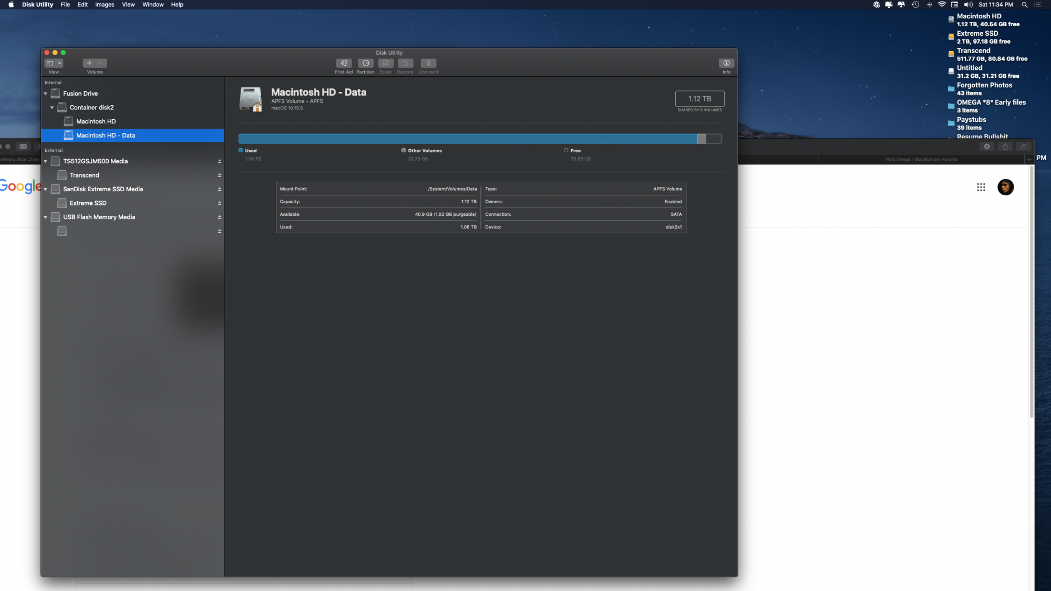Open the File menu
The width and height of the screenshot is (1051, 591).
(x=65, y=5)
